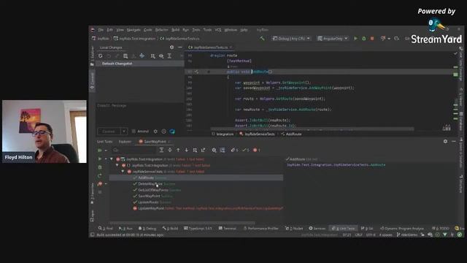This screenshot has width=467, height=263.
Task: Toggle the eye view options icon
Action: (161, 56)
